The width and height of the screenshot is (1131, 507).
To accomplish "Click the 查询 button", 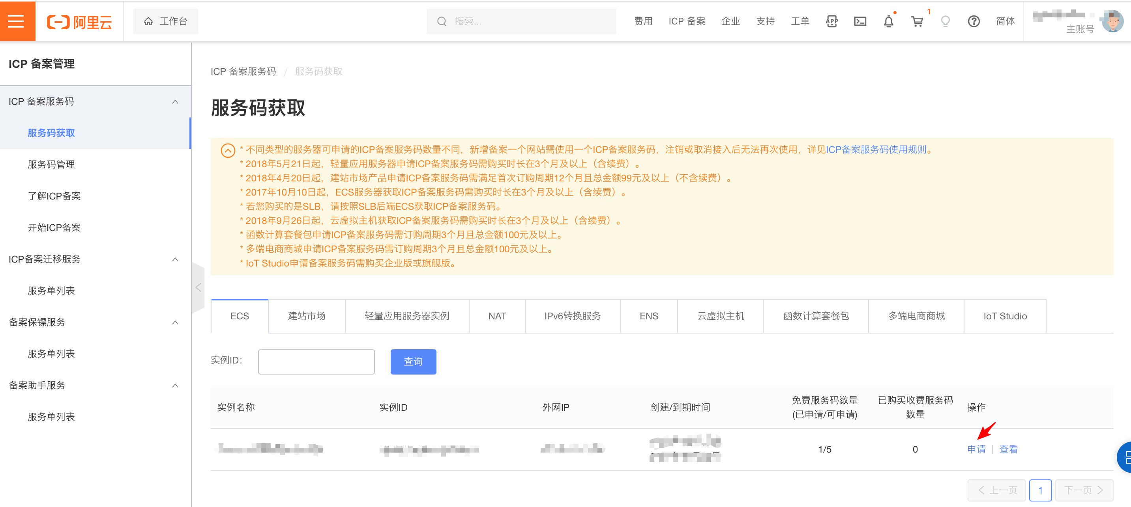I will pyautogui.click(x=413, y=362).
